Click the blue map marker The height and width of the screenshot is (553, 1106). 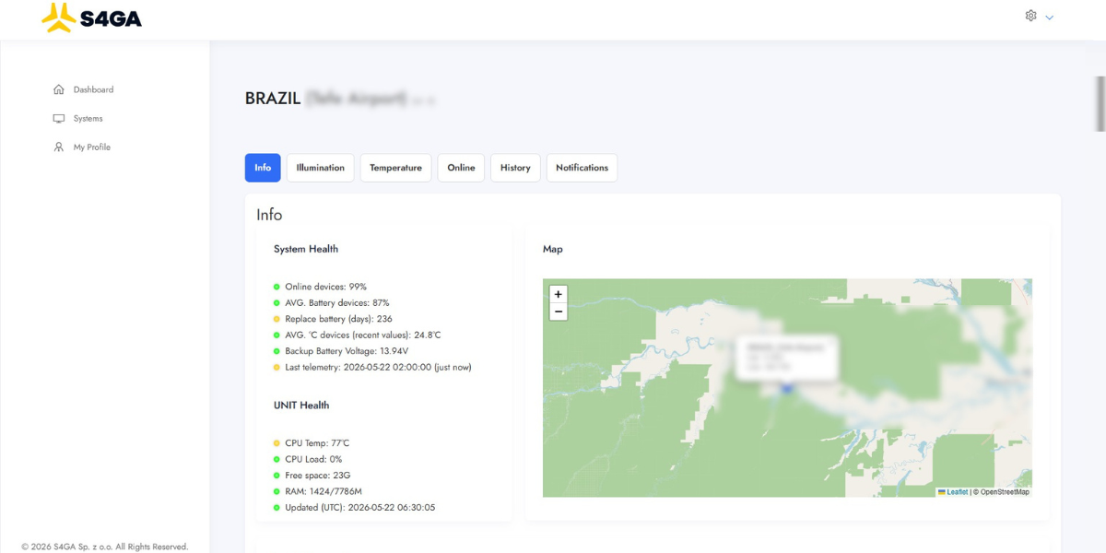click(787, 389)
